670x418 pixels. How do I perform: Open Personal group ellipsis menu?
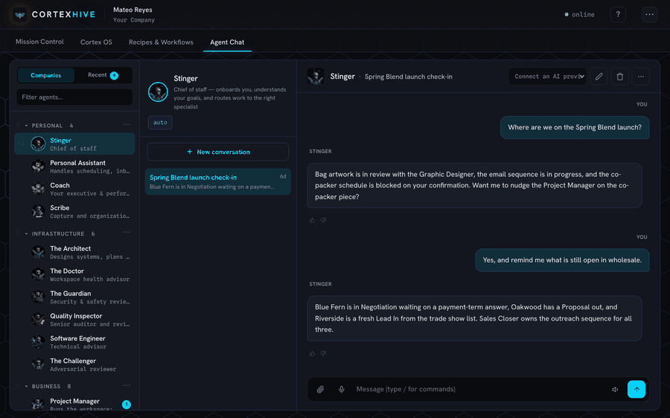pos(127,125)
